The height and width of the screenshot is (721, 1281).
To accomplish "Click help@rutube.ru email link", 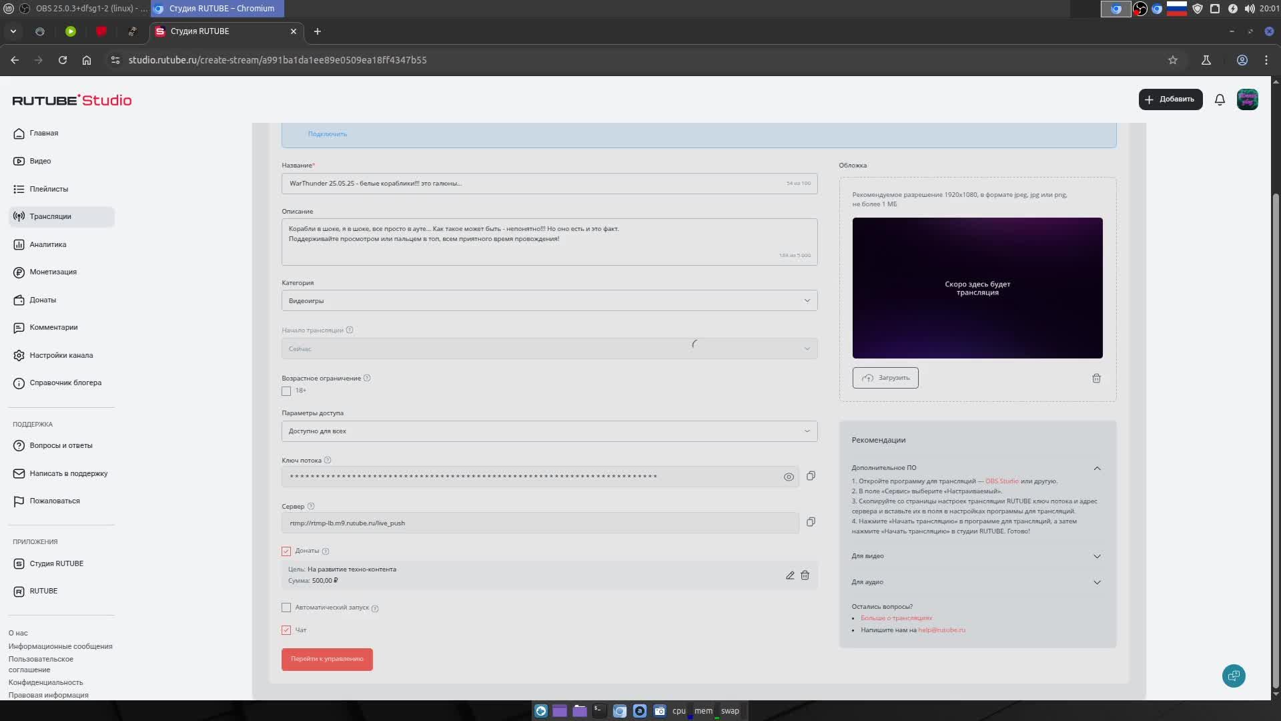I will point(941,630).
